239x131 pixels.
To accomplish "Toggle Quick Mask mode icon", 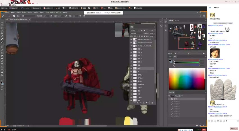I will [x=2, y=87].
